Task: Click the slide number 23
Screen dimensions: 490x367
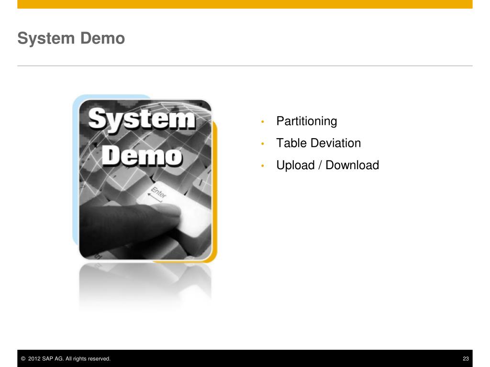Action: tap(466, 358)
